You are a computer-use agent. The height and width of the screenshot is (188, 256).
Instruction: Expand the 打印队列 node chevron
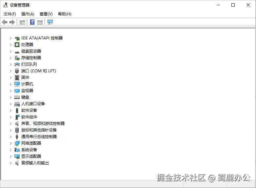[x=10, y=64]
